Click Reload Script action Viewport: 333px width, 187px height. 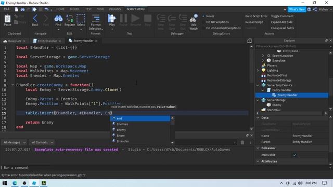(x=254, y=22)
